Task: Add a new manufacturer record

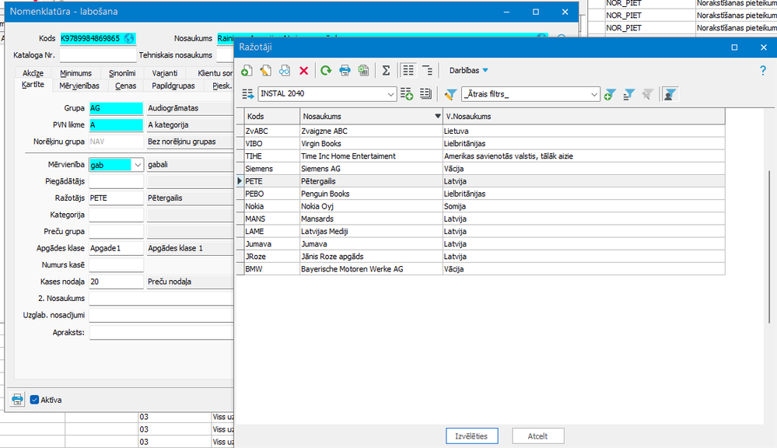Action: (x=247, y=70)
